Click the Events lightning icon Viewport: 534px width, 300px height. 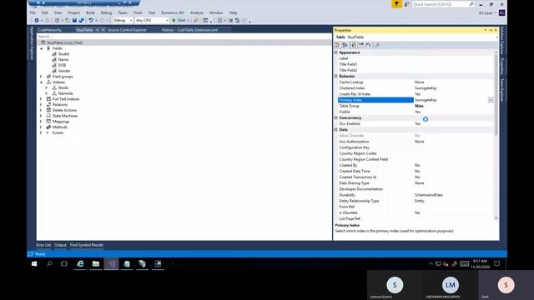click(x=48, y=132)
